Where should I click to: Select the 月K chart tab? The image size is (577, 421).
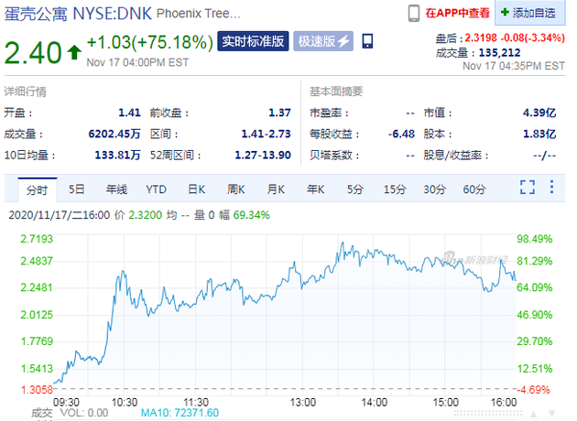276,189
